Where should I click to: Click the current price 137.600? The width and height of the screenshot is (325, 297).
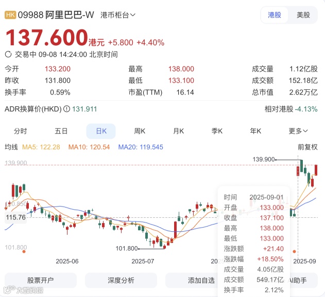click(x=47, y=38)
